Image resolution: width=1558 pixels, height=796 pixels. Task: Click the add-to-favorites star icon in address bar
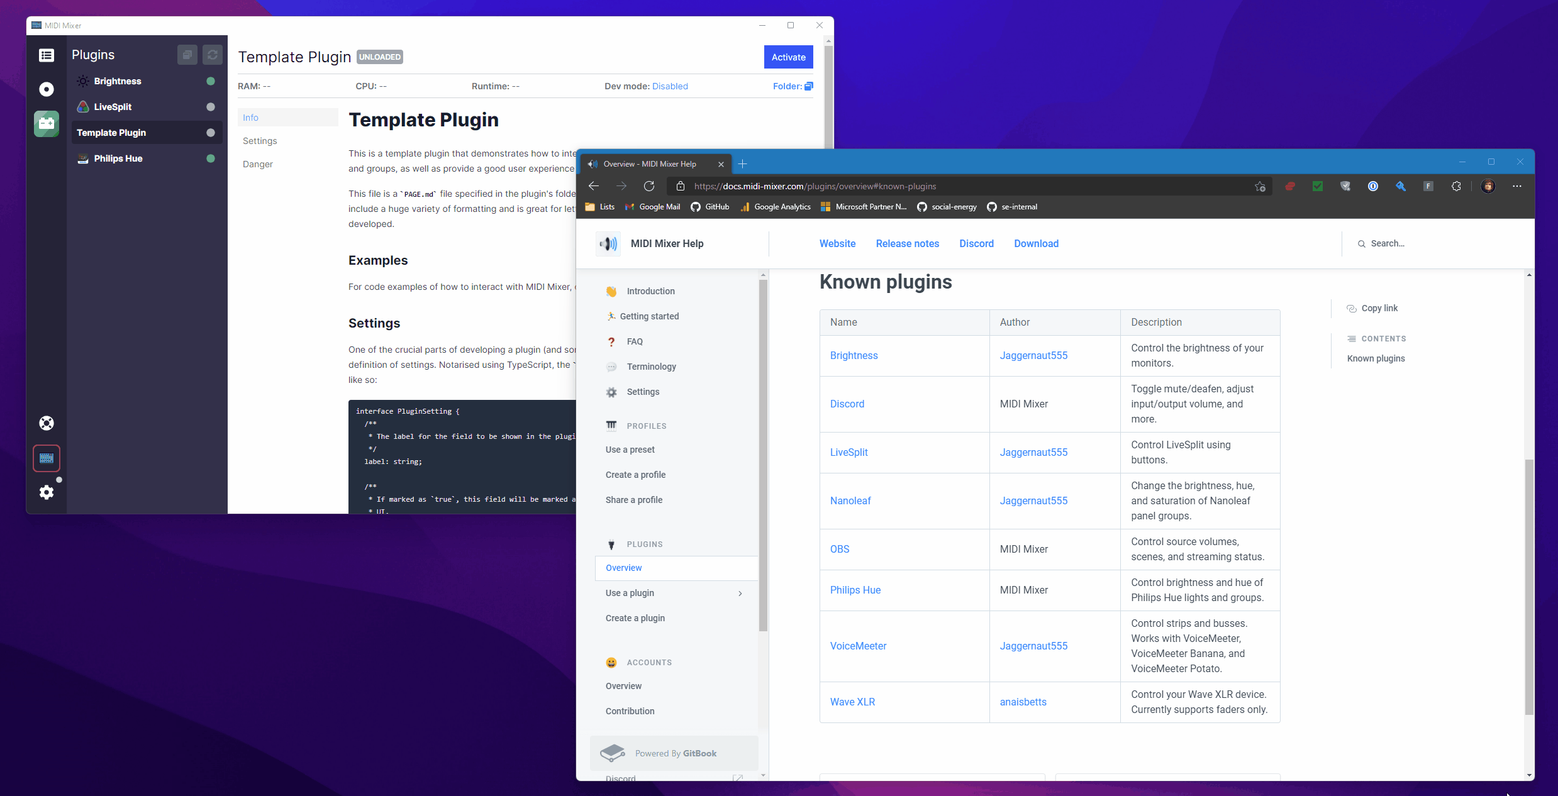1260,186
